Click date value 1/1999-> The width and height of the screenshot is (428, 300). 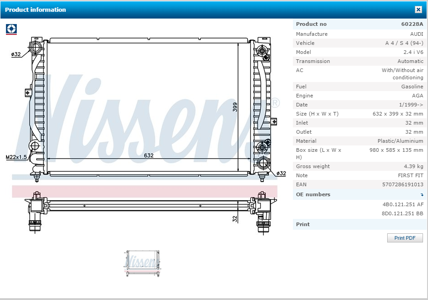pos(411,104)
